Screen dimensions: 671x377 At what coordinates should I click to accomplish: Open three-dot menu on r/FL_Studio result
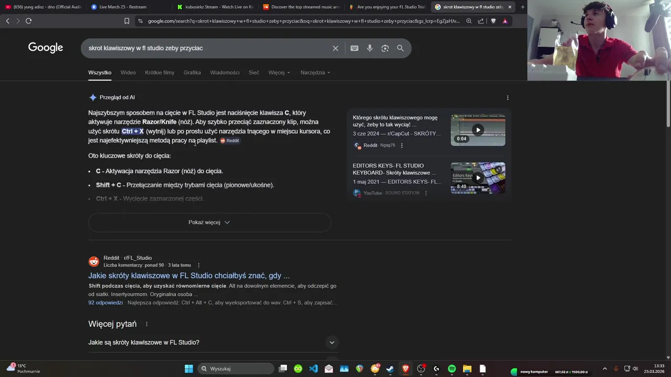[199, 265]
